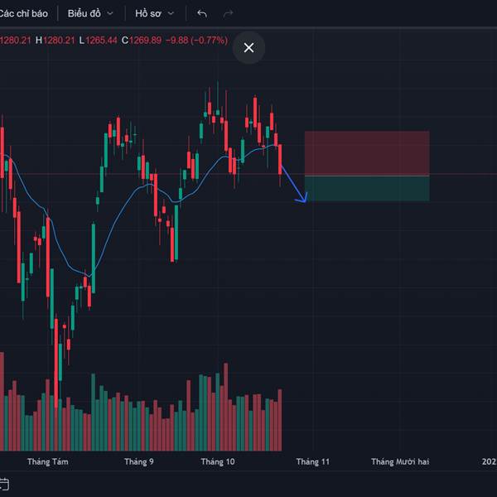497x497 pixels.
Task: Select the red stop-loss zone of the position box
Action: coord(367,153)
